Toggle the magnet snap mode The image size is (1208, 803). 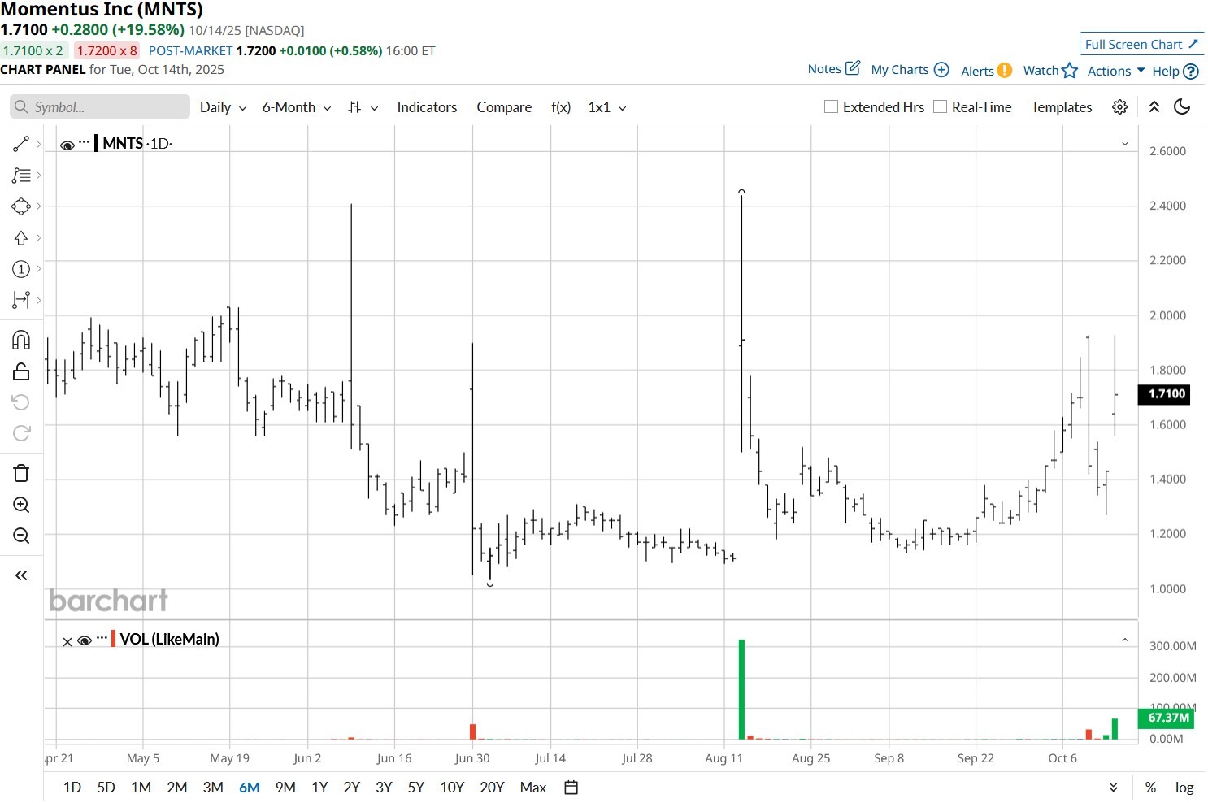point(21,340)
